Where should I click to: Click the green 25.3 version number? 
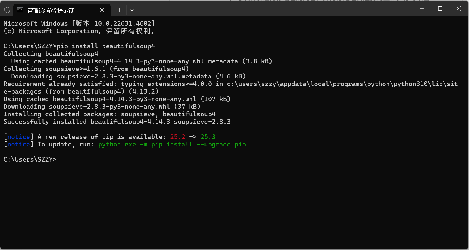[208, 137]
